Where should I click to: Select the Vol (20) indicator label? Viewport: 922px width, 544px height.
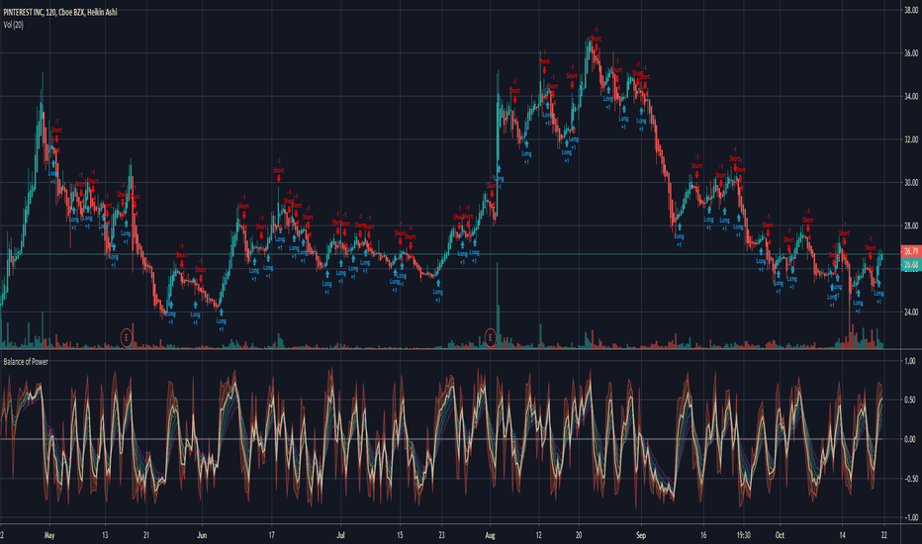[x=14, y=25]
